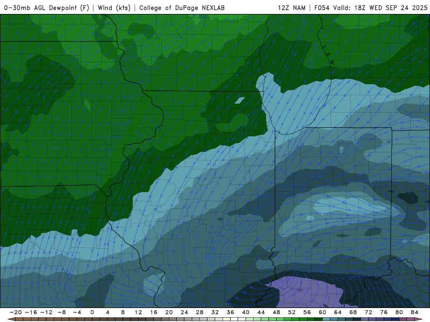Select the 68 legend value
This screenshot has height=322, width=430.
click(x=353, y=312)
